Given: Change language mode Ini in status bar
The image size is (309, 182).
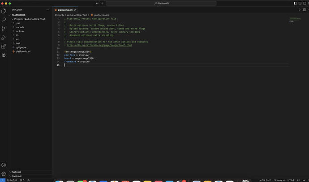Looking at the screenshot, I should tap(304, 180).
